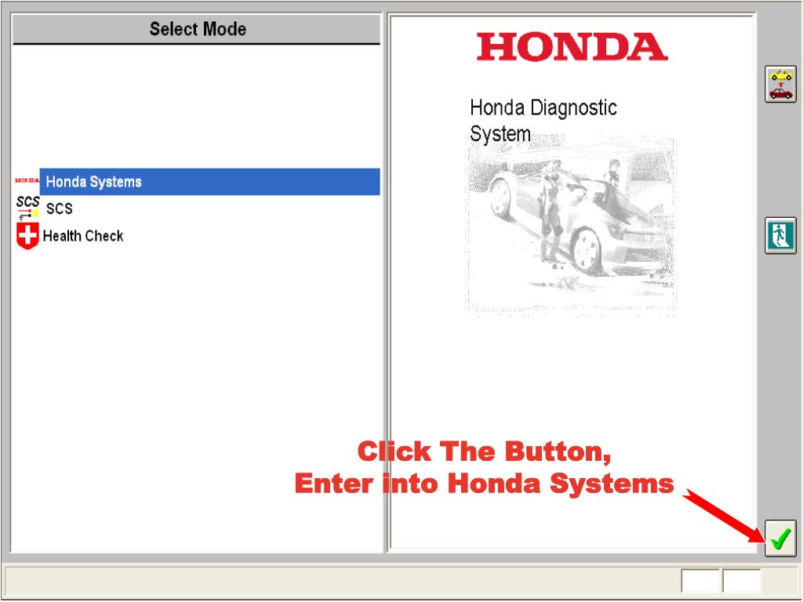
Task: Click the SCS connector icon
Action: point(27,208)
